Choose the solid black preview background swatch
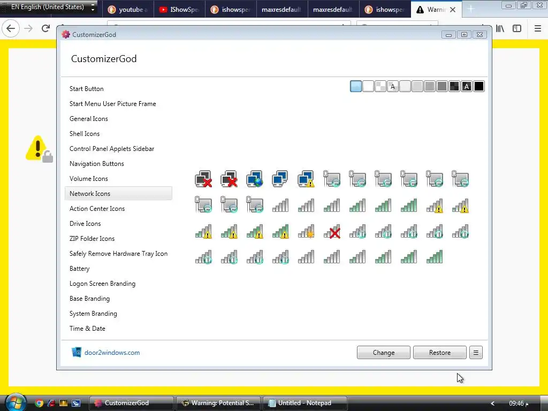548x411 pixels. point(479,86)
